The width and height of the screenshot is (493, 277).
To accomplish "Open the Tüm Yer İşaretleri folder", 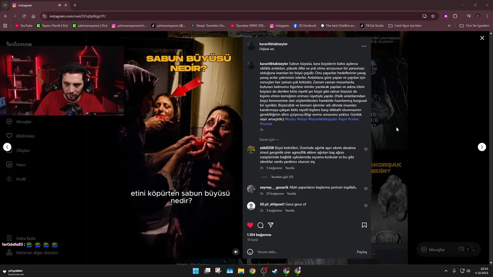I will click(474, 26).
